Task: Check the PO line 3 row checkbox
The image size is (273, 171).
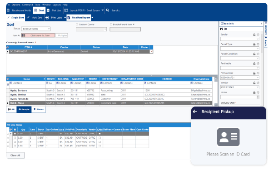Action: (15, 138)
